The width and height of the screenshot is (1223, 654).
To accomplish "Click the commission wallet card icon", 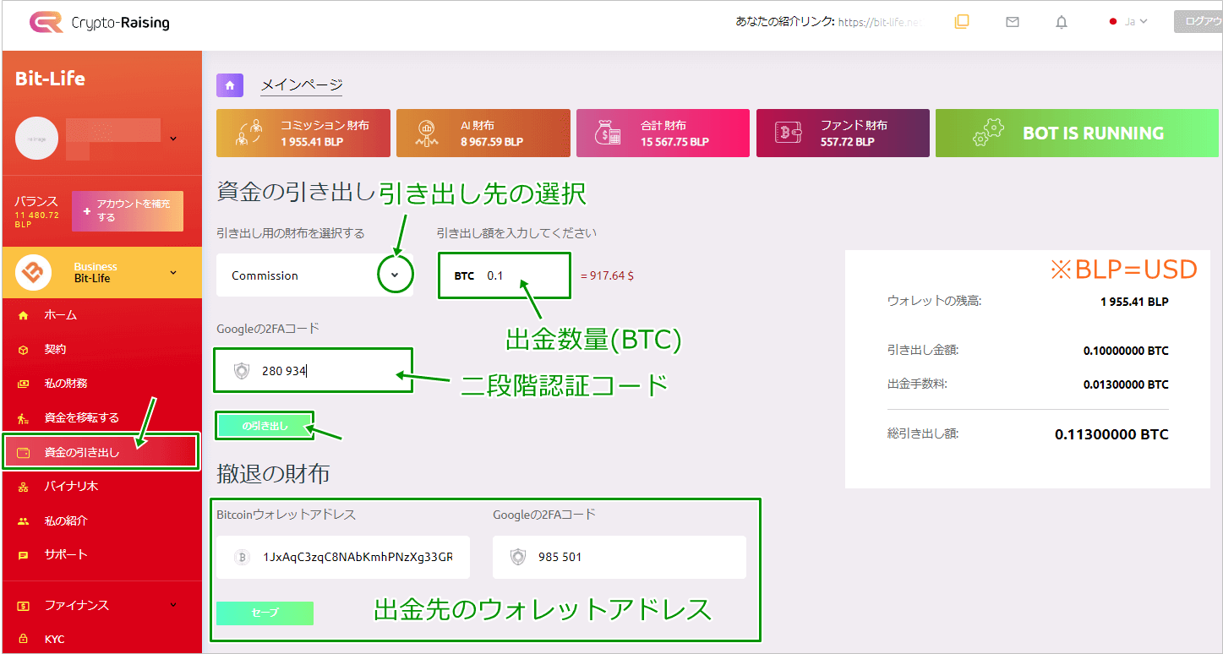I will [248, 134].
